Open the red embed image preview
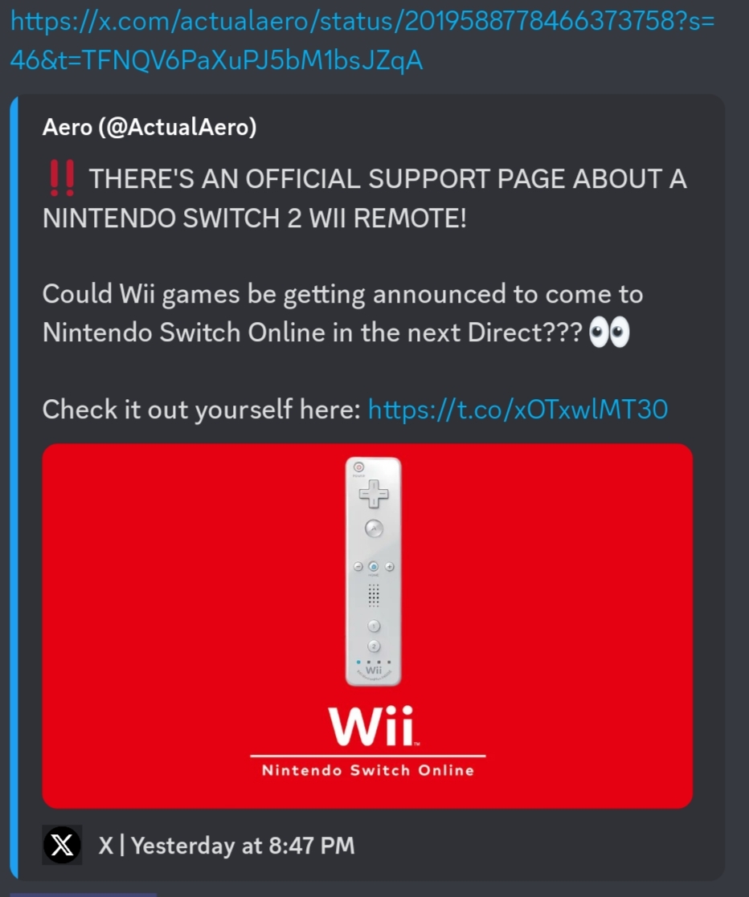The height and width of the screenshot is (897, 749). pyautogui.click(x=367, y=626)
